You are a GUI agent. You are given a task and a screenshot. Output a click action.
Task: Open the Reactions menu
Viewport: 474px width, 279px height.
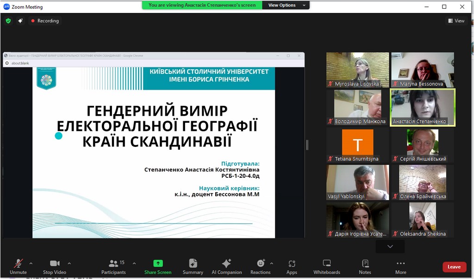(x=261, y=267)
